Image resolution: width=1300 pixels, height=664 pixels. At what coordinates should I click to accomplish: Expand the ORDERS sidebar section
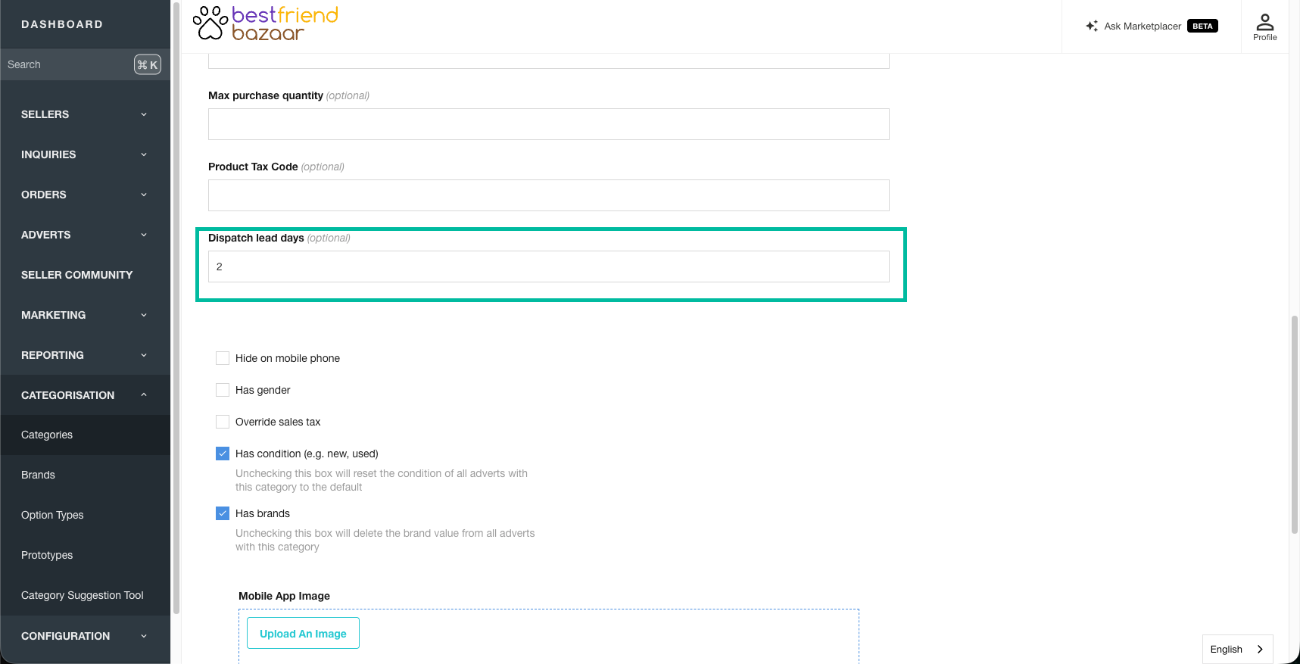(x=85, y=195)
